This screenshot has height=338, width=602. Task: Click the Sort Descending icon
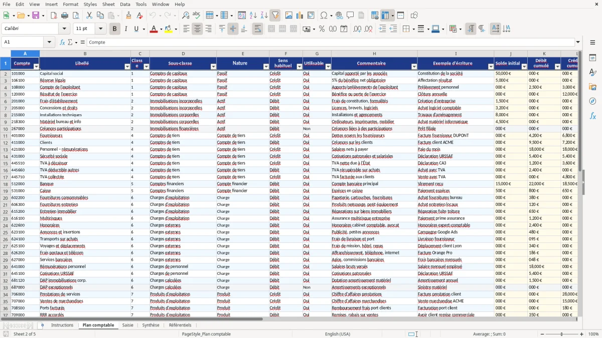pos(264,16)
